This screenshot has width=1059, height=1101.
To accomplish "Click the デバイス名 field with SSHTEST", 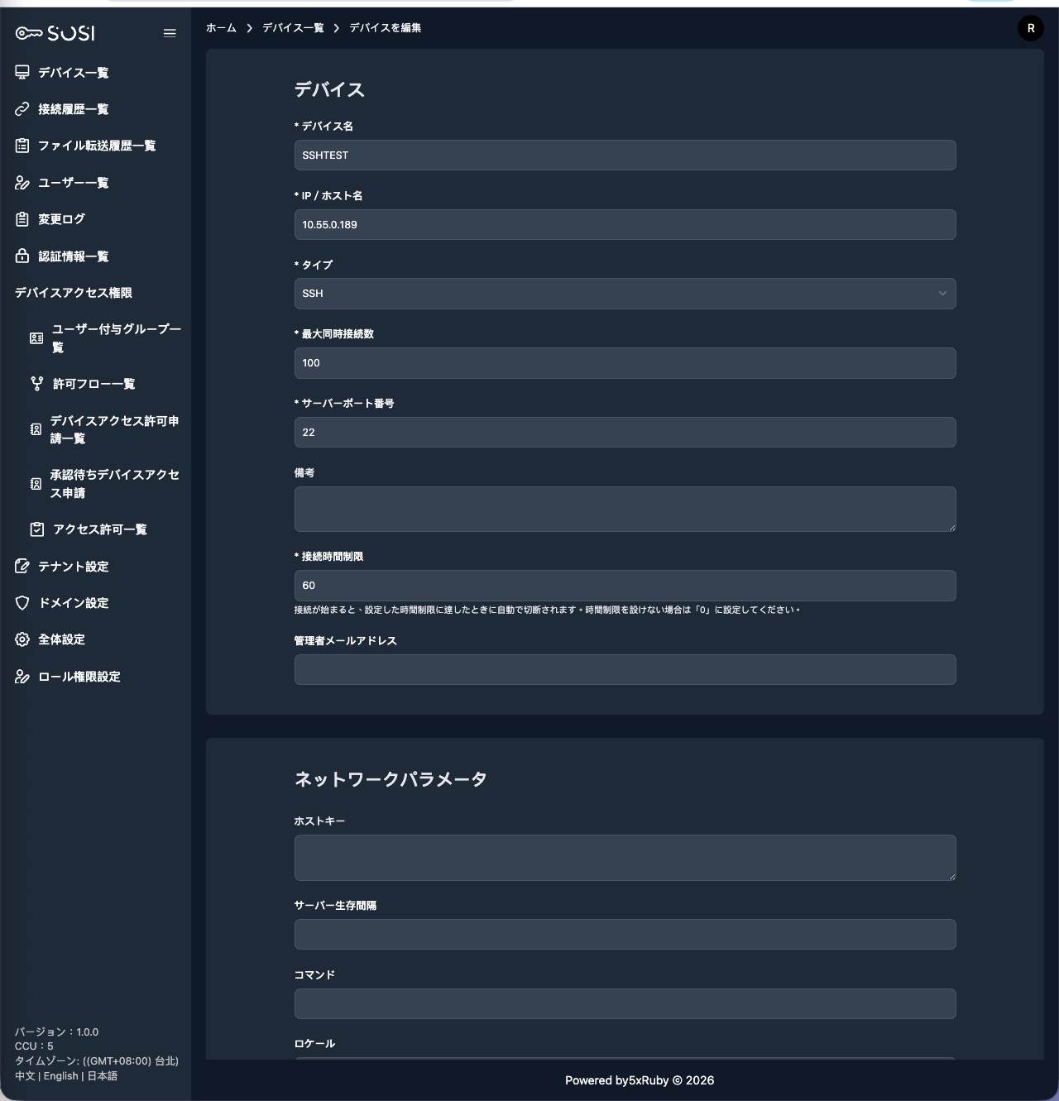I will (625, 156).
